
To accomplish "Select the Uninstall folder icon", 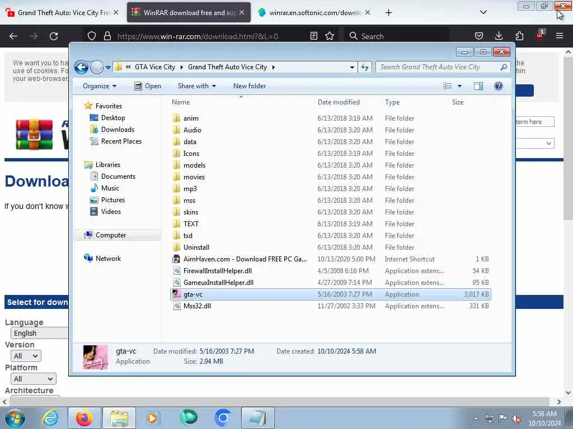I will (x=176, y=247).
